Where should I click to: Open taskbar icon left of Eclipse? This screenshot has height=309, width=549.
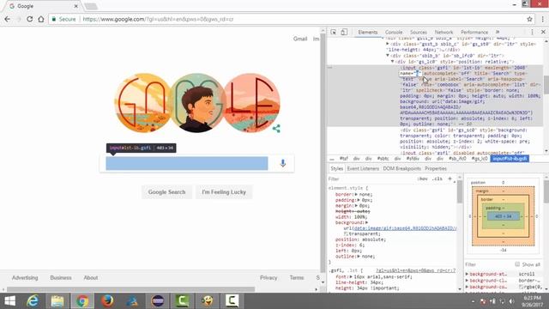point(132,301)
